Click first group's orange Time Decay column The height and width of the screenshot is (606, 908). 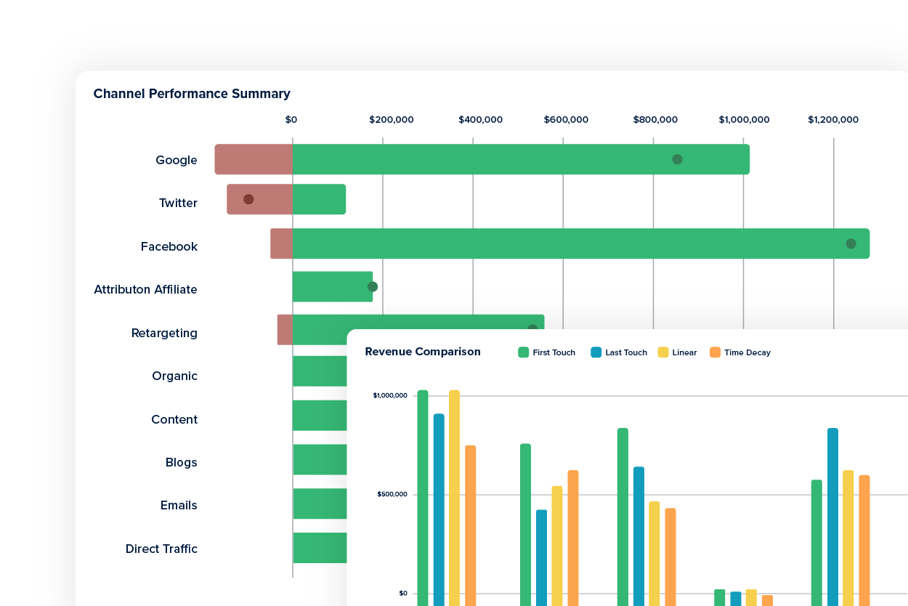pyautogui.click(x=471, y=525)
